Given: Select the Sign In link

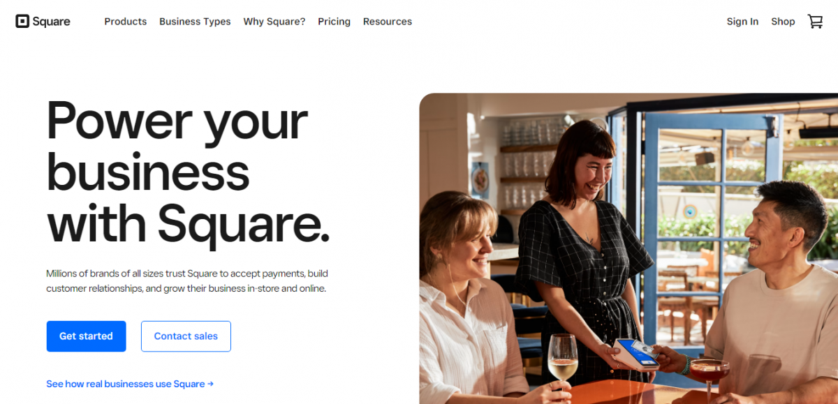Looking at the screenshot, I should (x=742, y=22).
